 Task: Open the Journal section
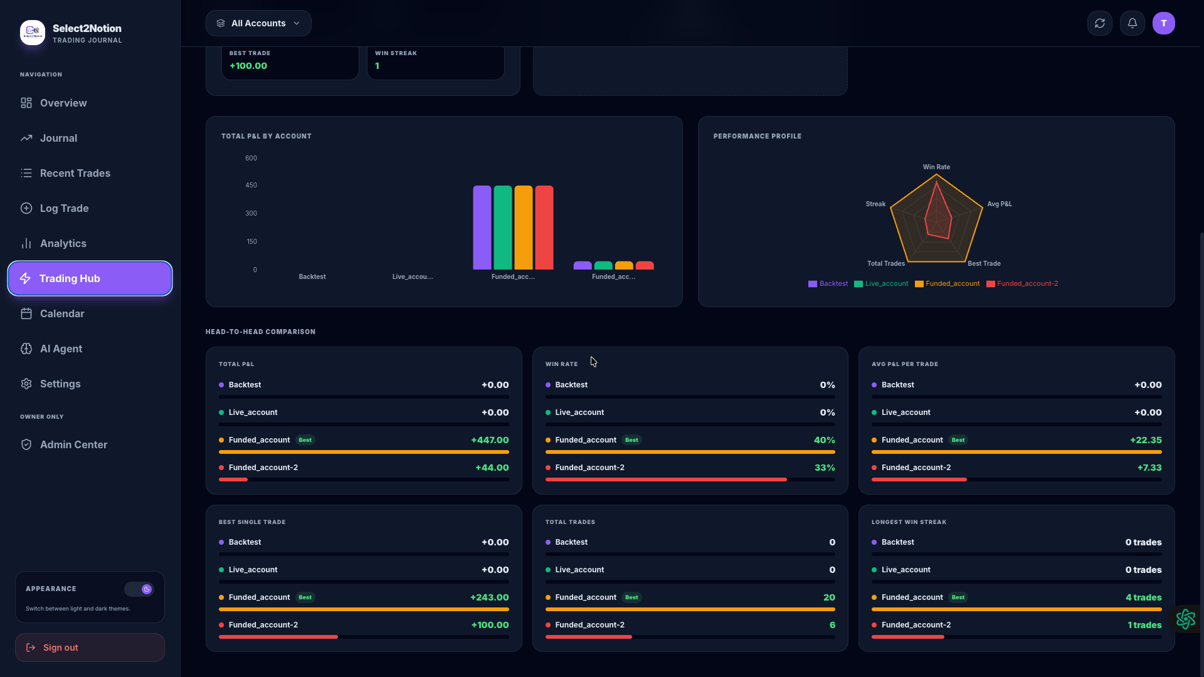90,138
